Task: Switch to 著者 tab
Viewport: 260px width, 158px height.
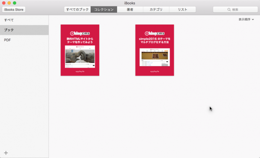Action: [x=130, y=10]
